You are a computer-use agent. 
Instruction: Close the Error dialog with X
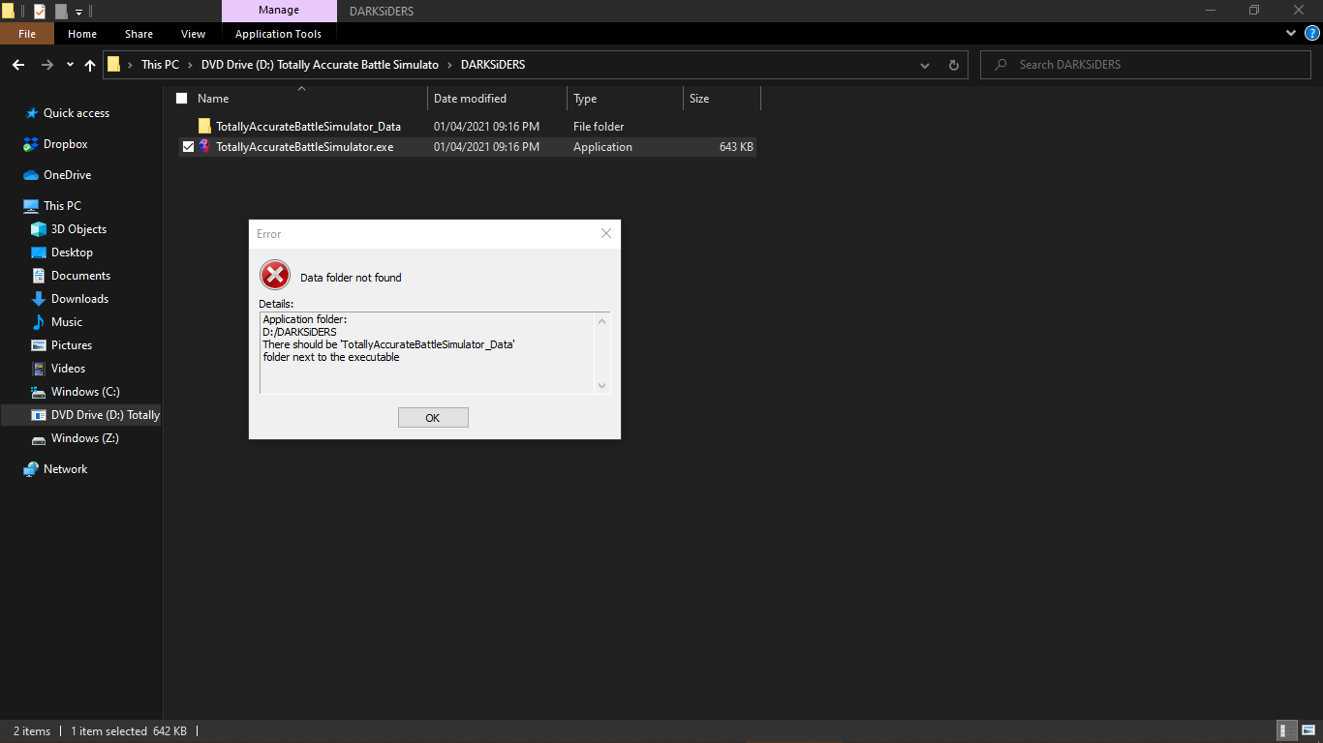606,233
